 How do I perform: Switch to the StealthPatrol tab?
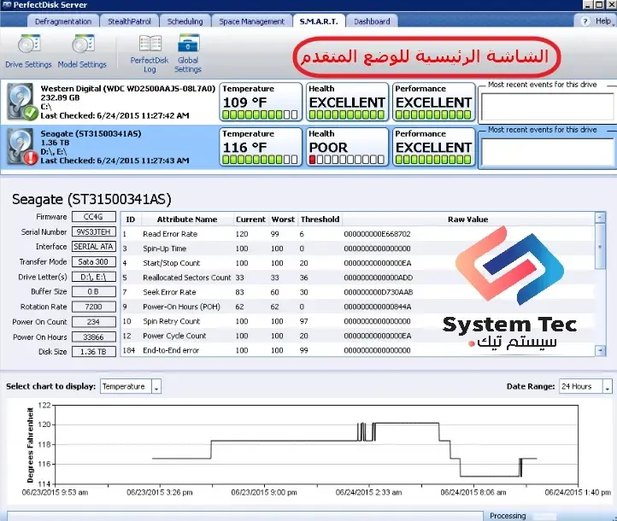[x=129, y=21]
